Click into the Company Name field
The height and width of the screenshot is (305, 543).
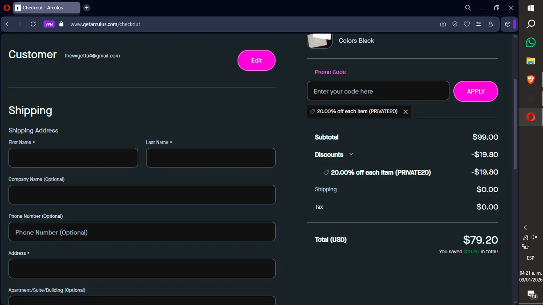142,195
